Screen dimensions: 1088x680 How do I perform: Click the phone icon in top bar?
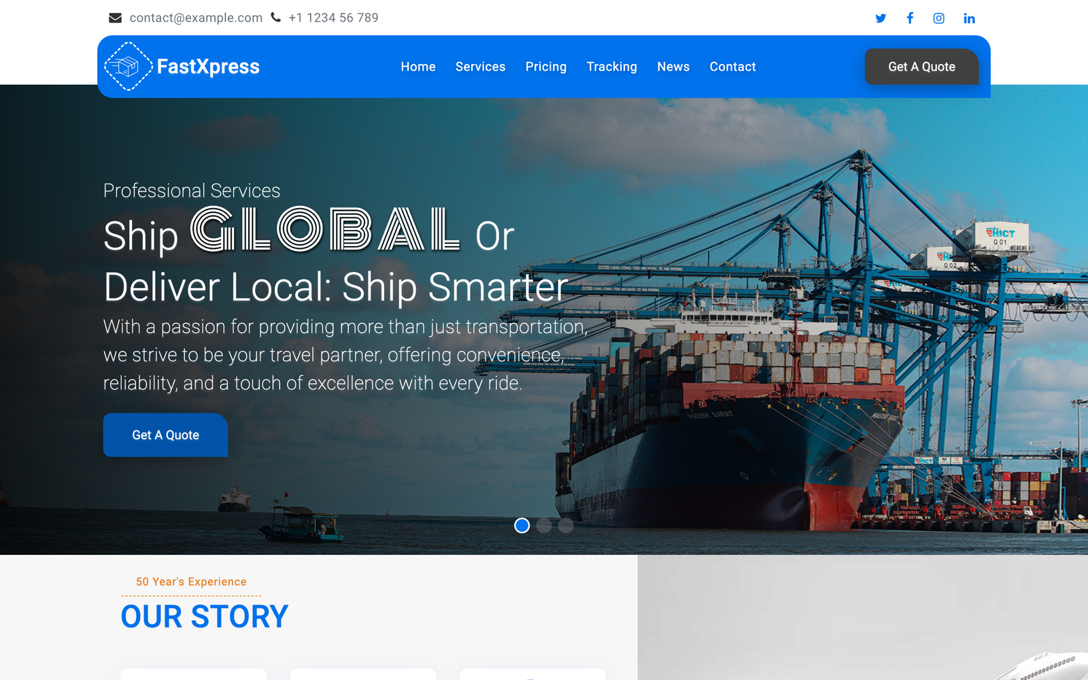click(x=275, y=17)
